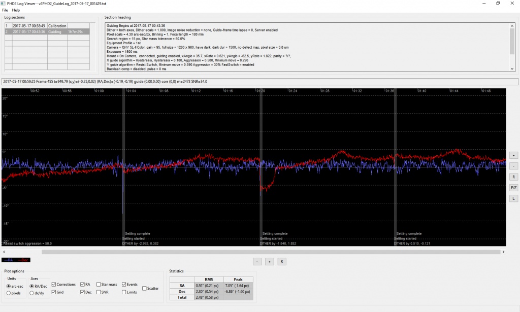Viewport: 520px width, 312px height.
Task: Click the section heading vertical scrollbar thumb
Action: (512, 42)
